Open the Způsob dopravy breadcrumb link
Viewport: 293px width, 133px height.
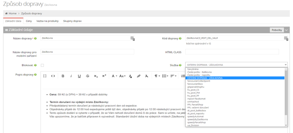(x=32, y=13)
